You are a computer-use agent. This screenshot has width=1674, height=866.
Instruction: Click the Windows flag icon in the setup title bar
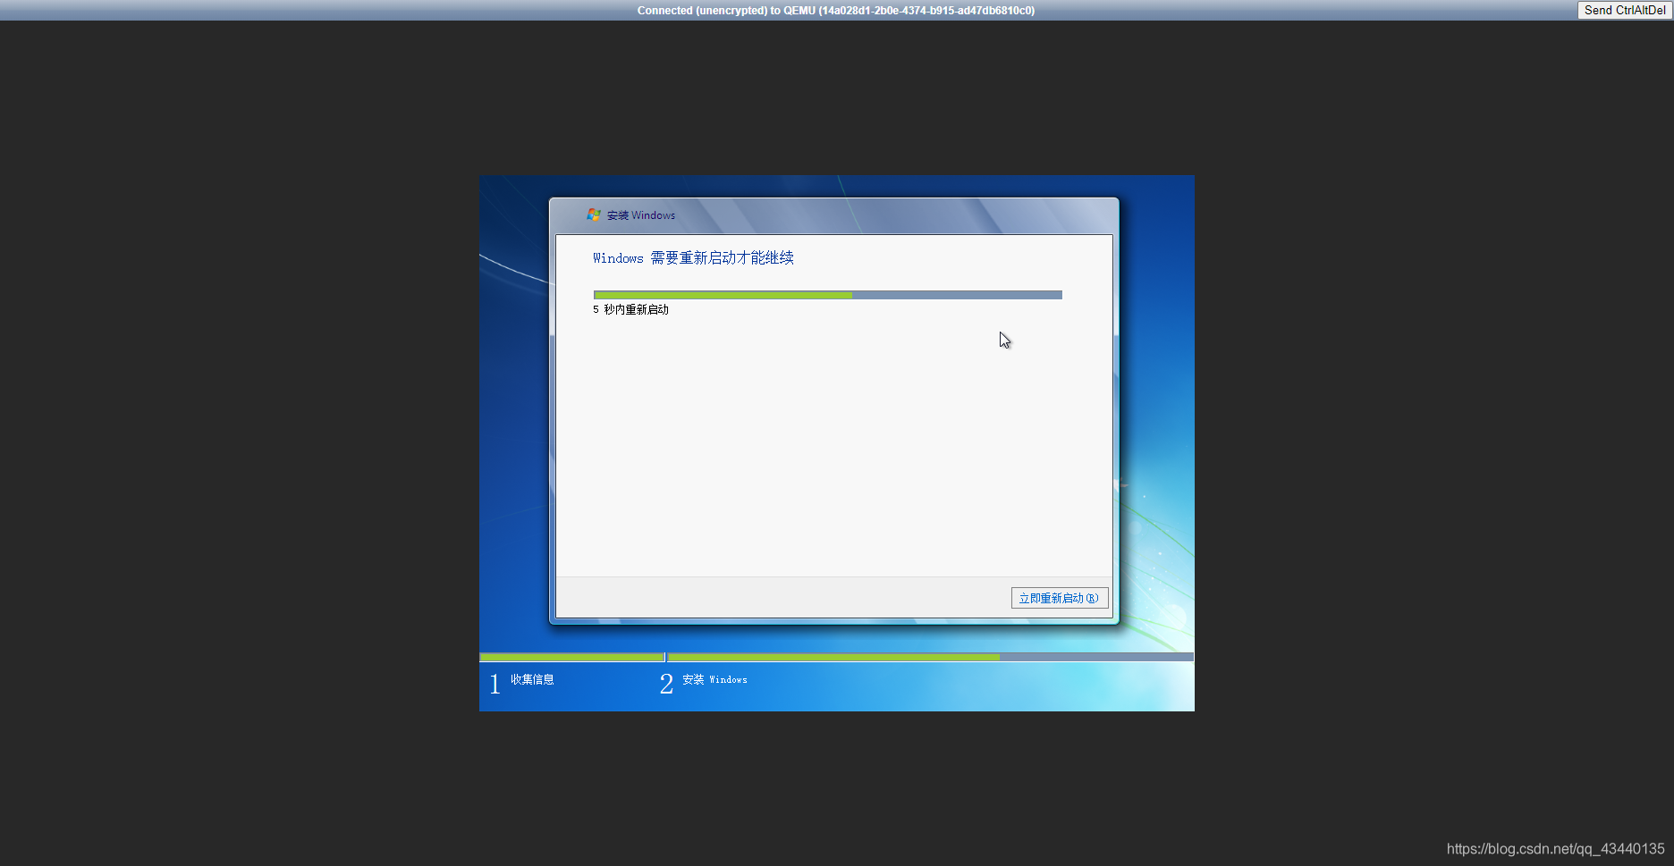594,214
